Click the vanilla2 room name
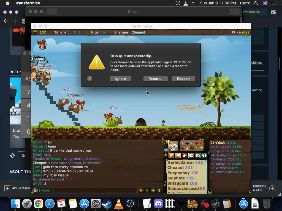This screenshot has height=211, width=282. pos(243,32)
